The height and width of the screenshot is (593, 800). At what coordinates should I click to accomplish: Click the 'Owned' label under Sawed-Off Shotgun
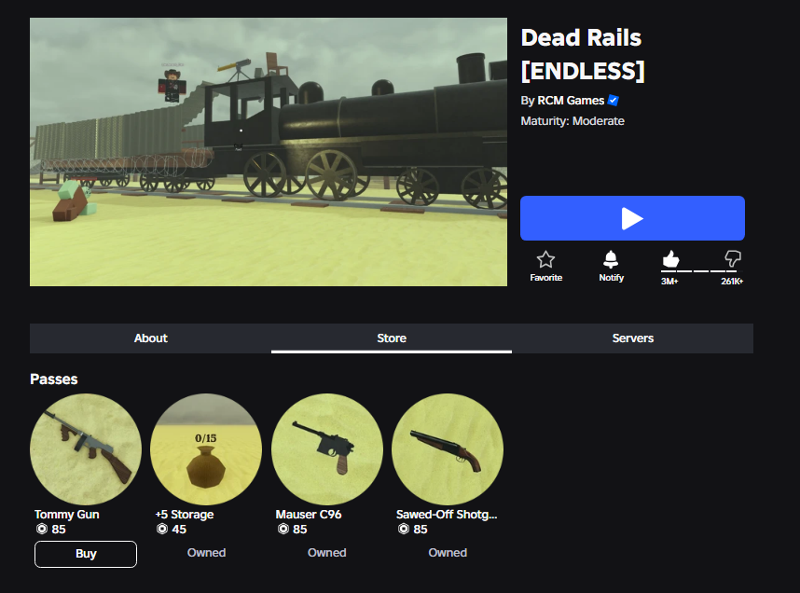tap(448, 553)
